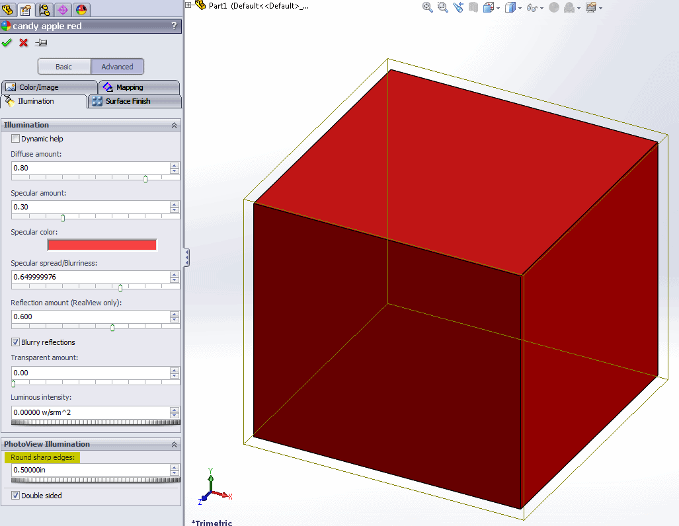Click the Specular amount slider handle
The width and height of the screenshot is (679, 526).
[63, 218]
